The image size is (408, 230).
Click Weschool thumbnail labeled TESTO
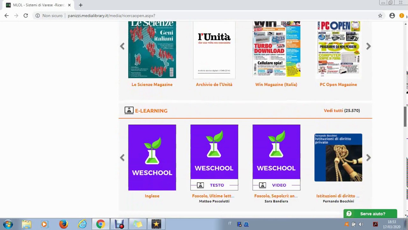click(x=214, y=157)
